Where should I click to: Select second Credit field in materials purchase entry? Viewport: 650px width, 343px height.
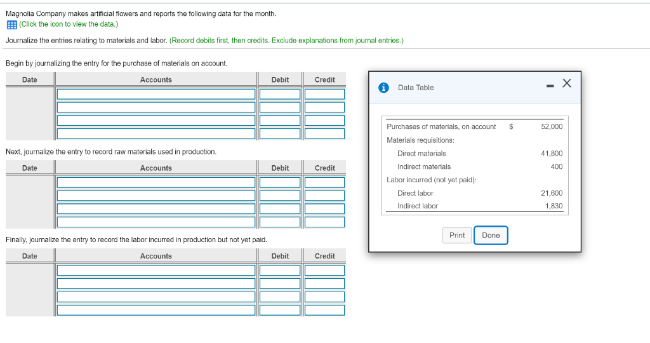coord(324,107)
